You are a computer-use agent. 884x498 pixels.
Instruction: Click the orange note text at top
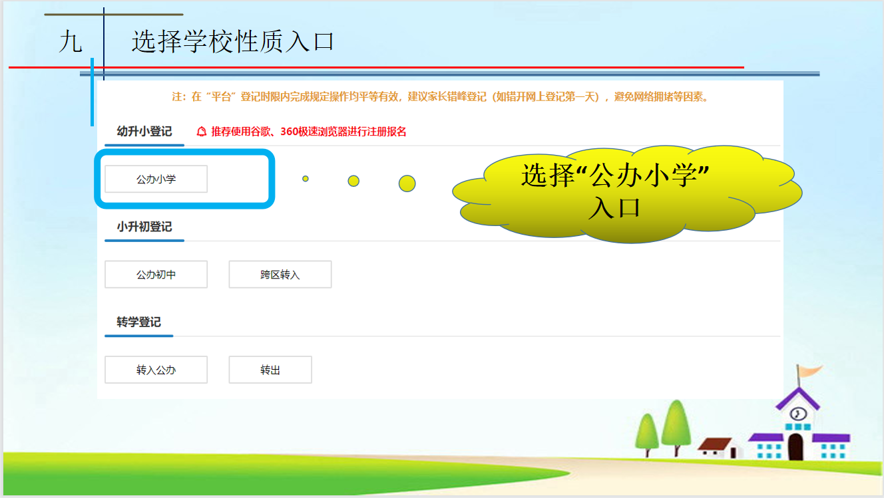click(x=440, y=97)
